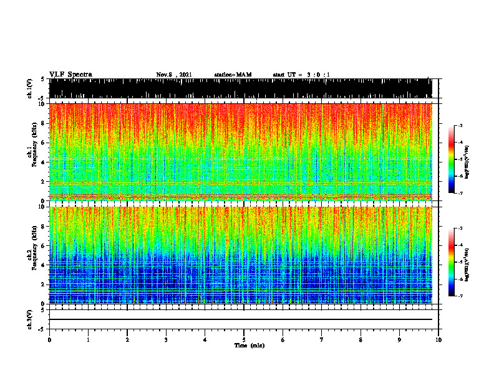Screen dimensions: 494x381
Task: Click the flat ch.3 voltage trace line
Action: (241, 319)
